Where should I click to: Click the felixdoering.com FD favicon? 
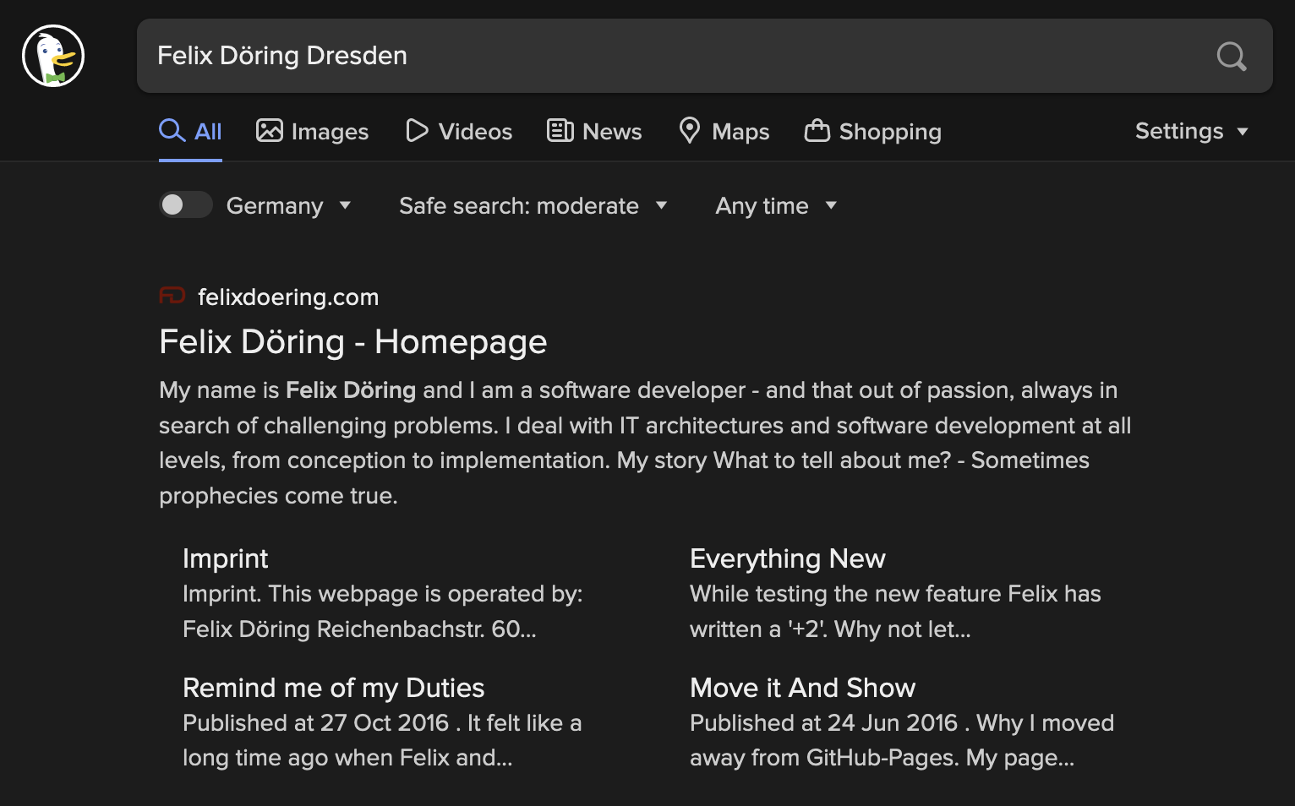(172, 296)
